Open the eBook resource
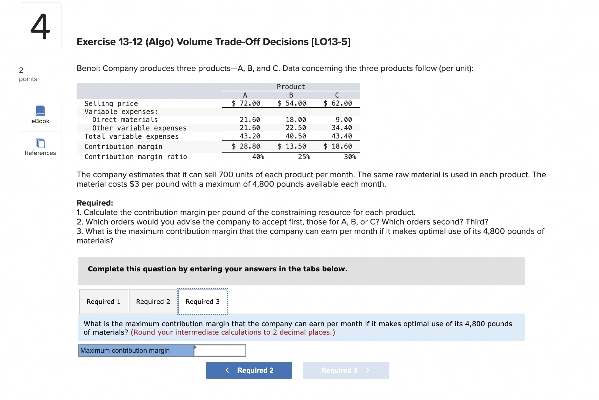 coord(40,115)
